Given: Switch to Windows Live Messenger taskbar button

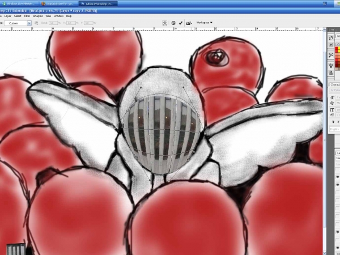Looking at the screenshot, I should [19, 4].
